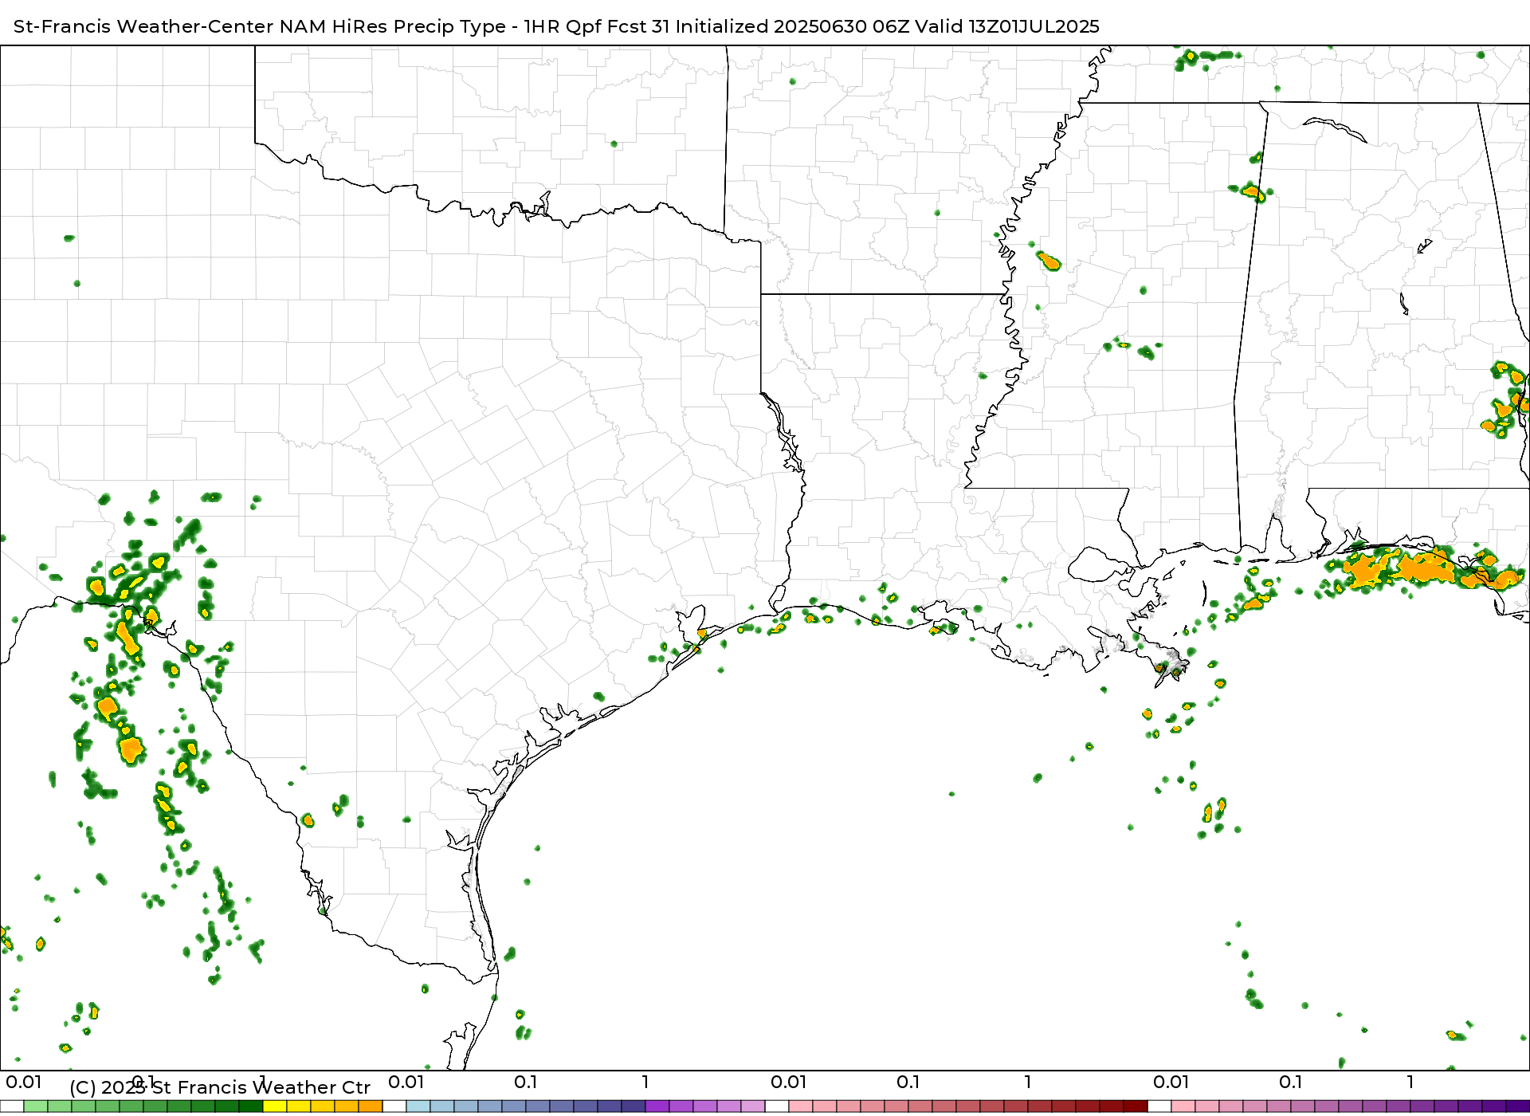Click the darkest green legend swatch

(x=251, y=1106)
